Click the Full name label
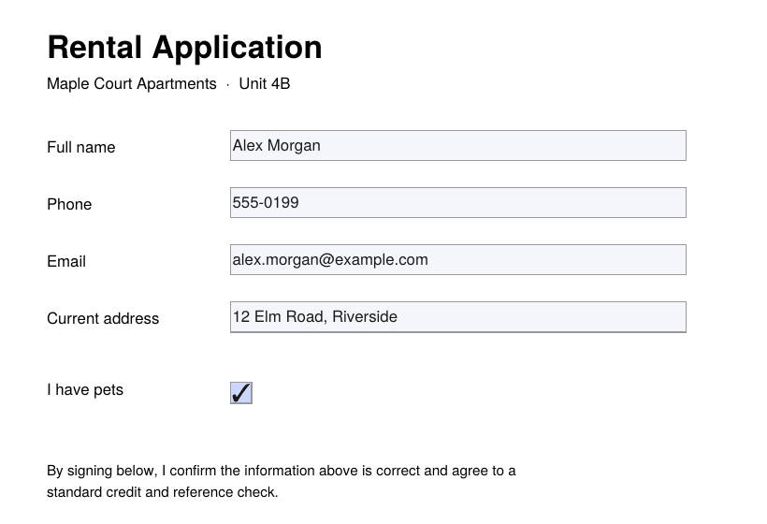 click(81, 147)
